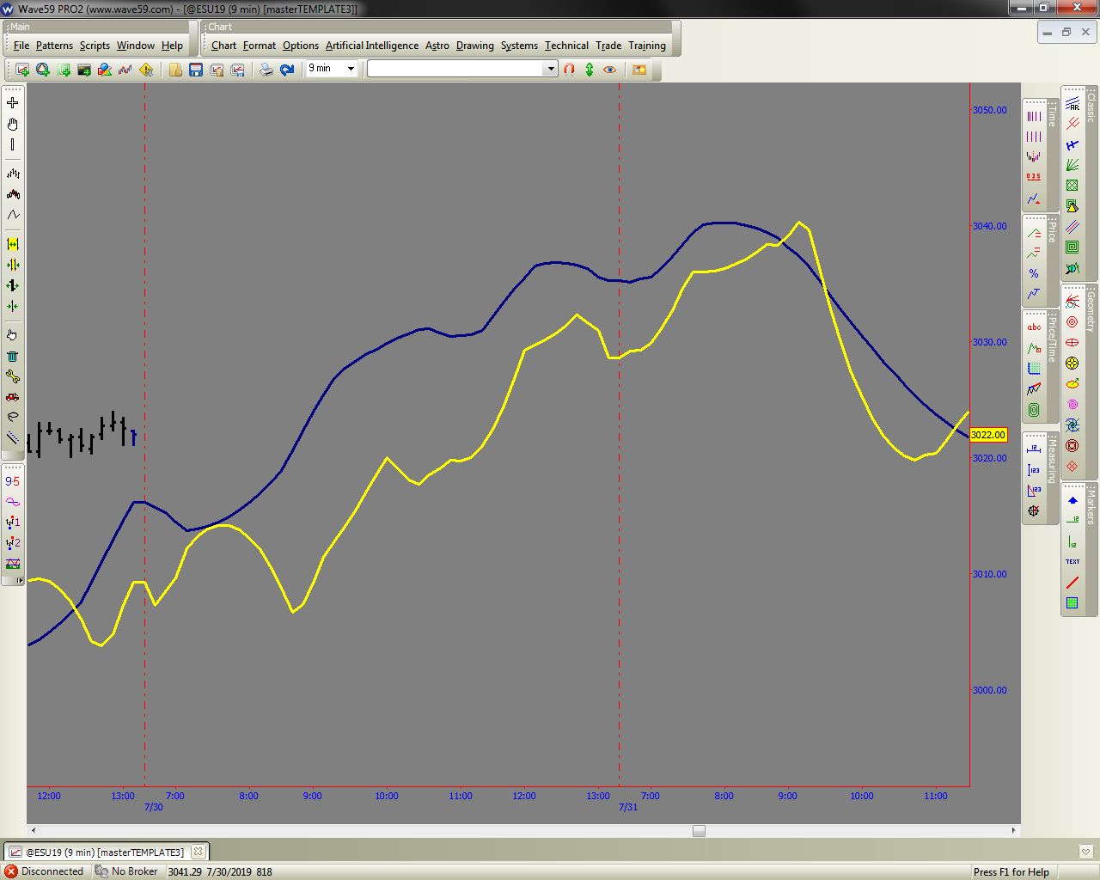The image size is (1100, 880).
Task: Select the TEXT marker tool
Action: coord(1072,562)
